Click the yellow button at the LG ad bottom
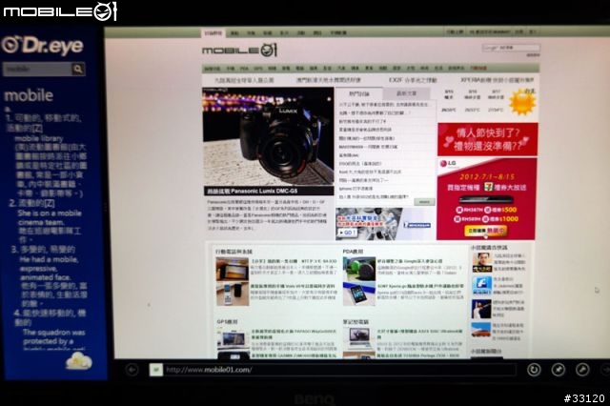The height and width of the screenshot is (406, 610). [x=486, y=231]
